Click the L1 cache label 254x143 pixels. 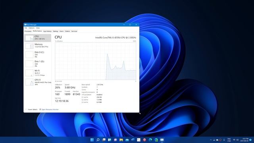[x=85, y=97]
